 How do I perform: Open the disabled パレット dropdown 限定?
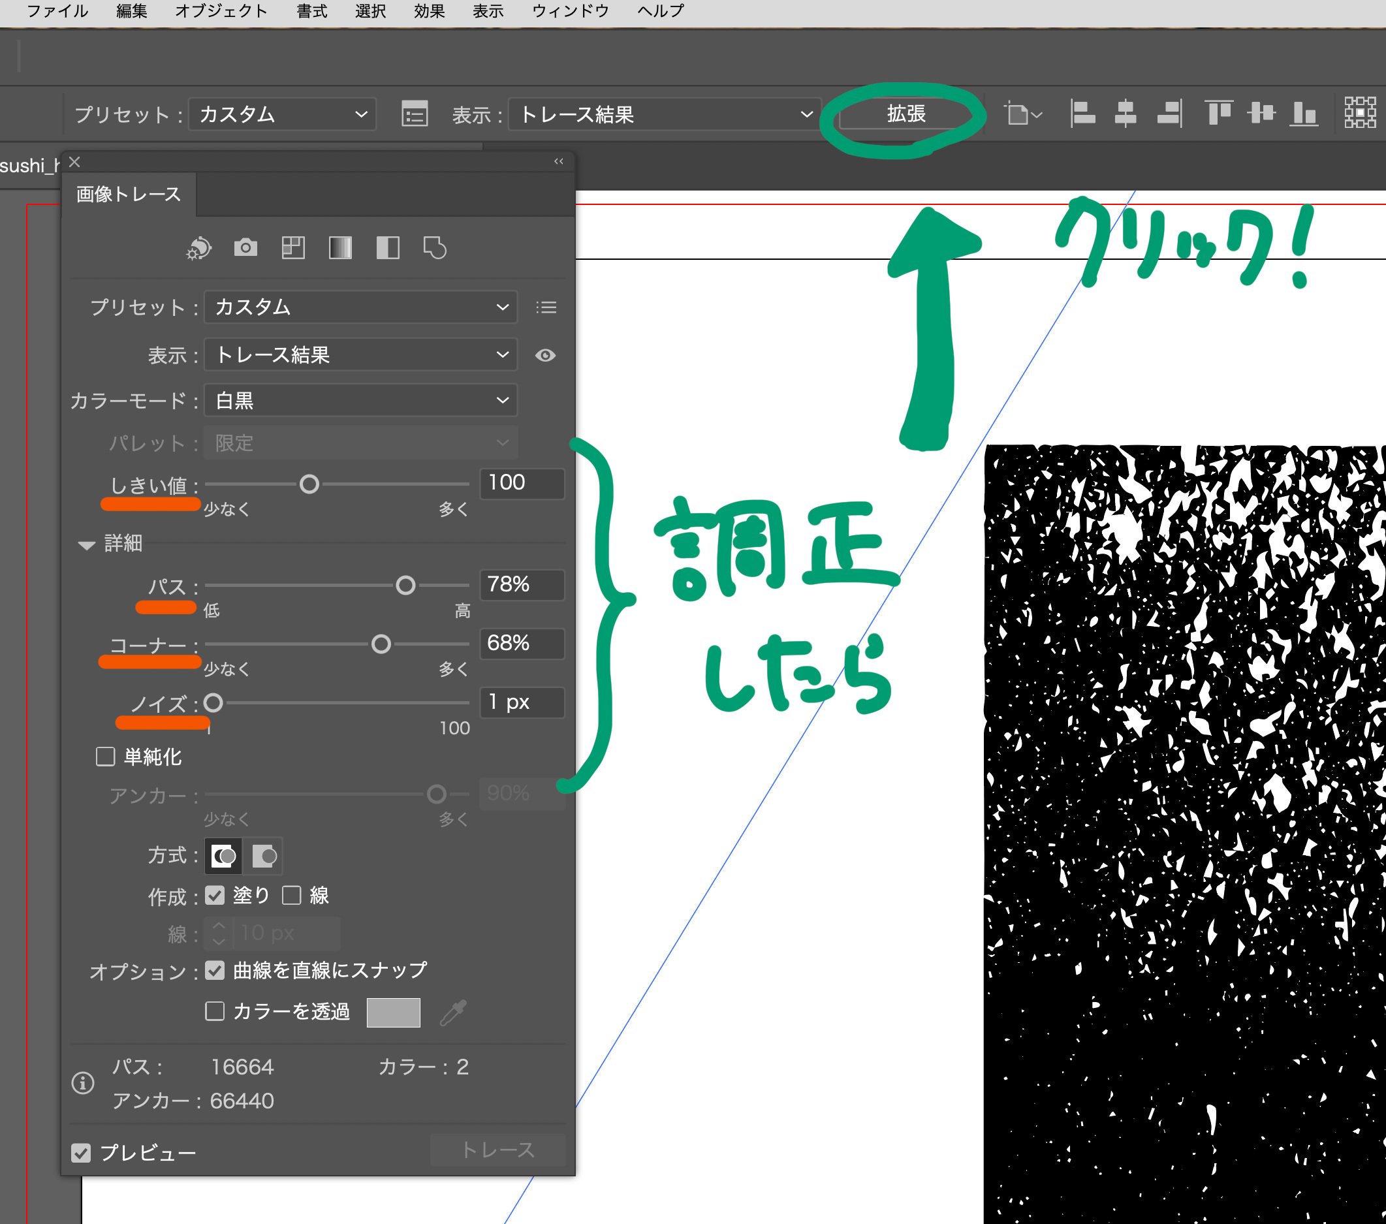tap(360, 443)
